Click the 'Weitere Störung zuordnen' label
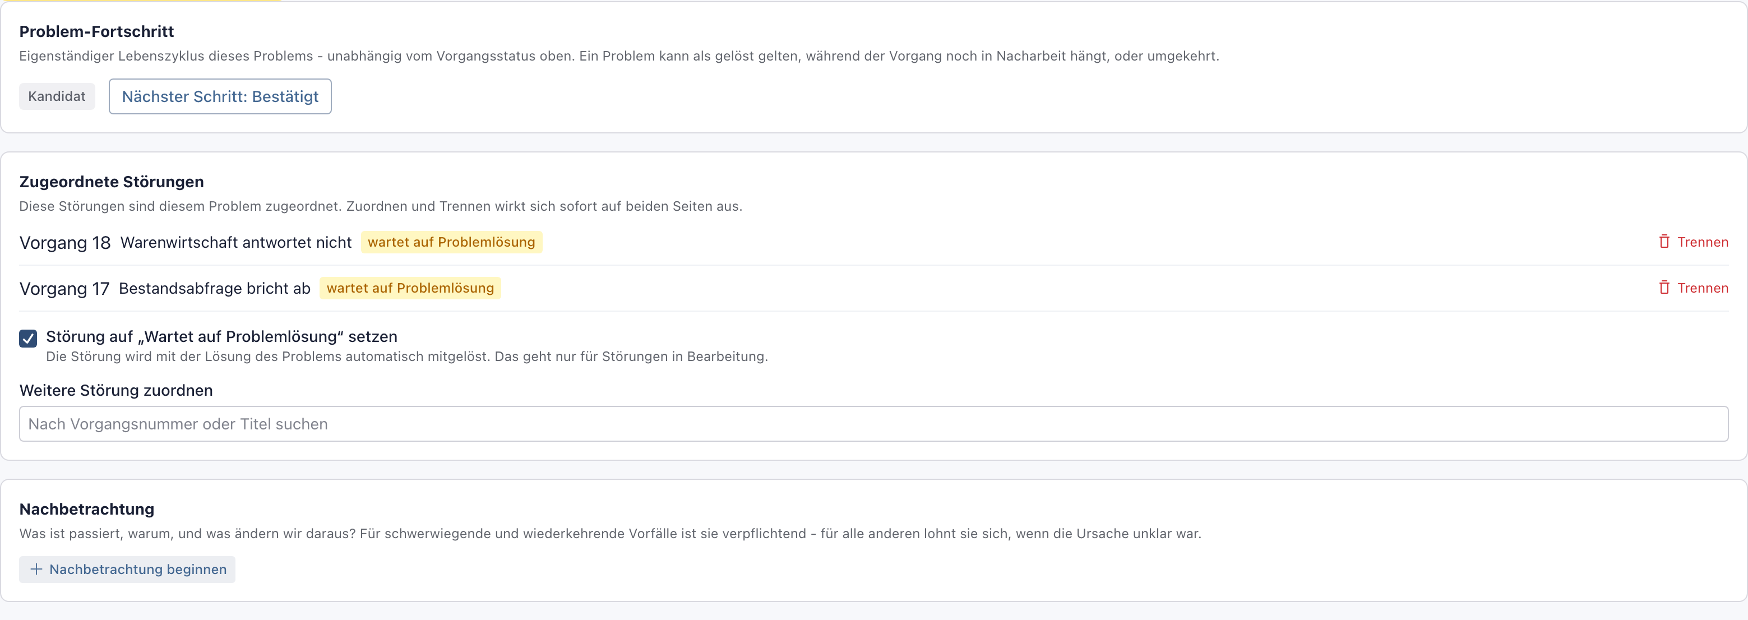Viewport: 1748px width, 620px height. pyautogui.click(x=116, y=390)
